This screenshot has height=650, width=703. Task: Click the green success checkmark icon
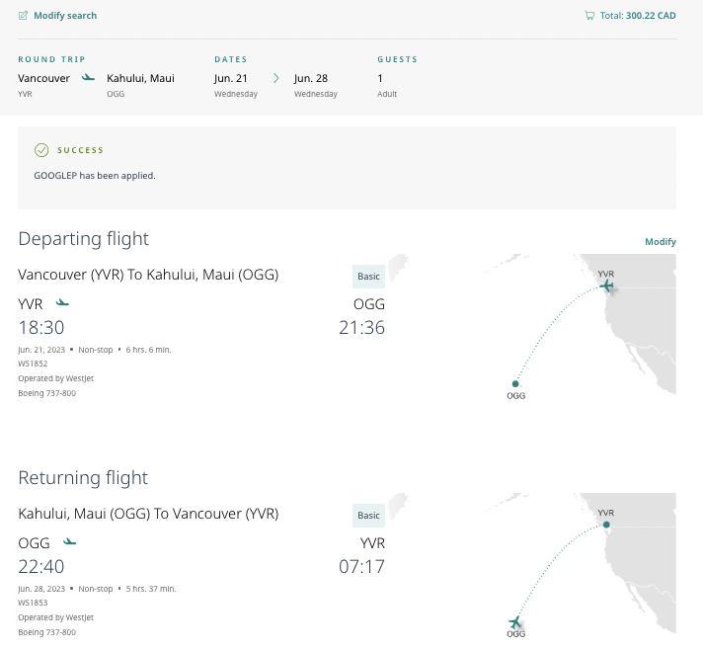tap(41, 150)
